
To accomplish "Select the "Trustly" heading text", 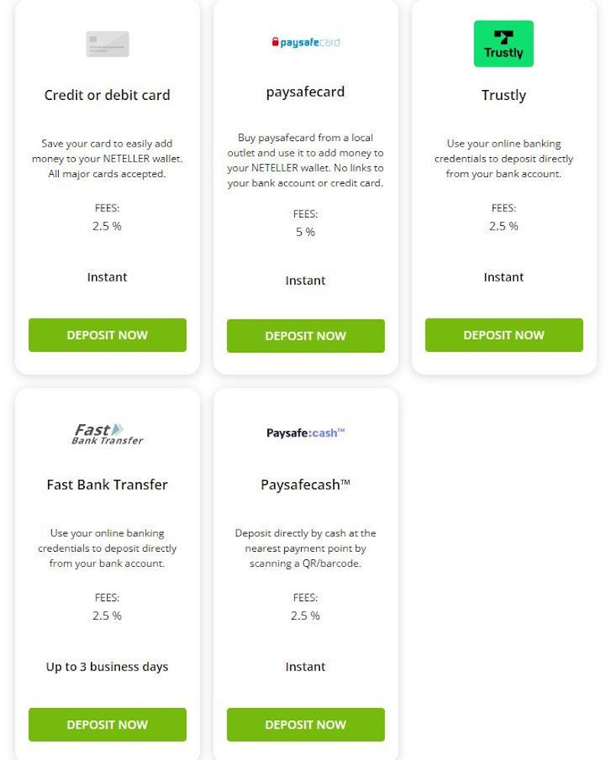I will pyautogui.click(x=503, y=95).
